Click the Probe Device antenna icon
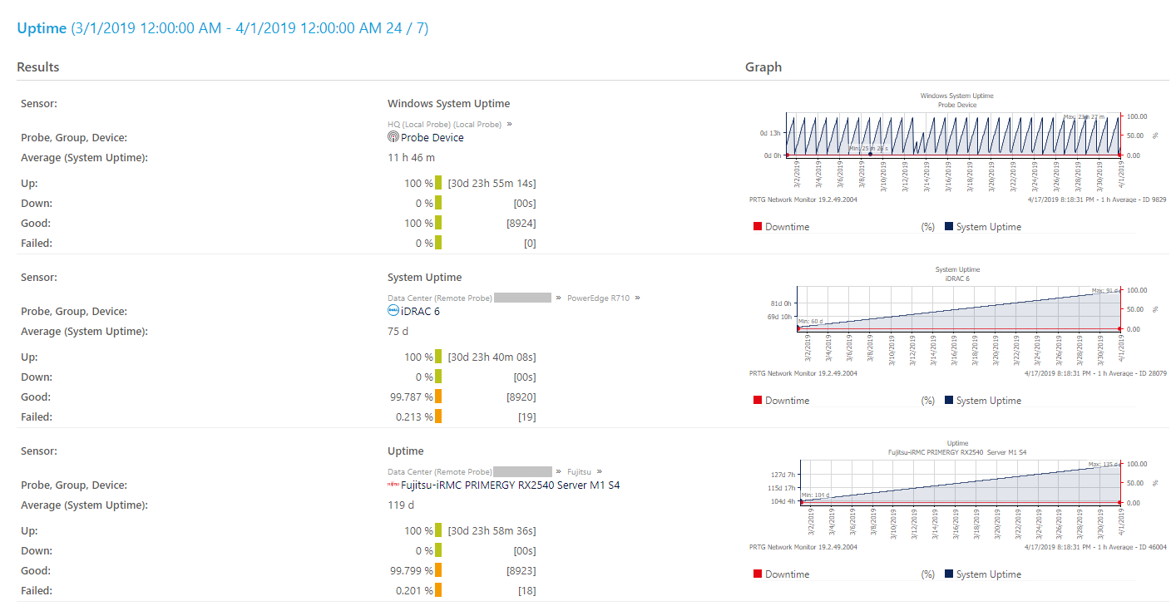The height and width of the screenshot is (606, 1171). coord(393,137)
